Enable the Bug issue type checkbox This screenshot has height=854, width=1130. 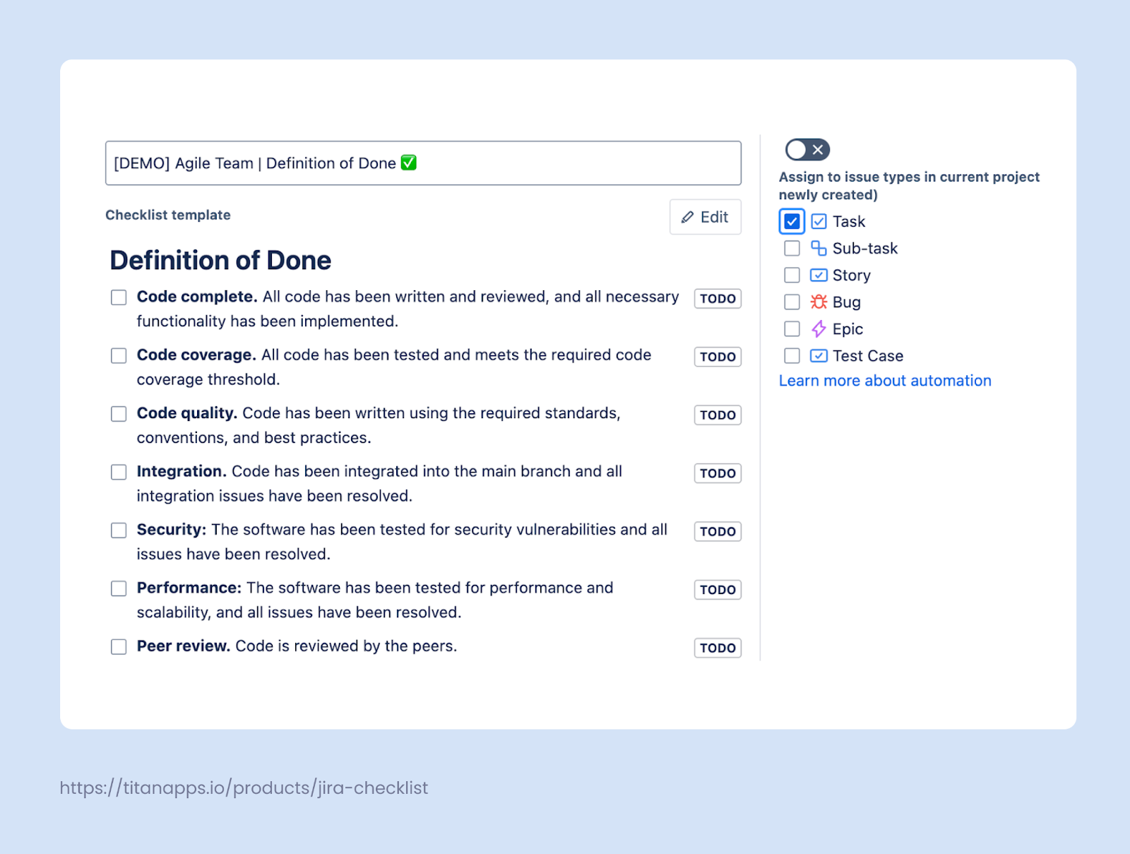tap(791, 302)
